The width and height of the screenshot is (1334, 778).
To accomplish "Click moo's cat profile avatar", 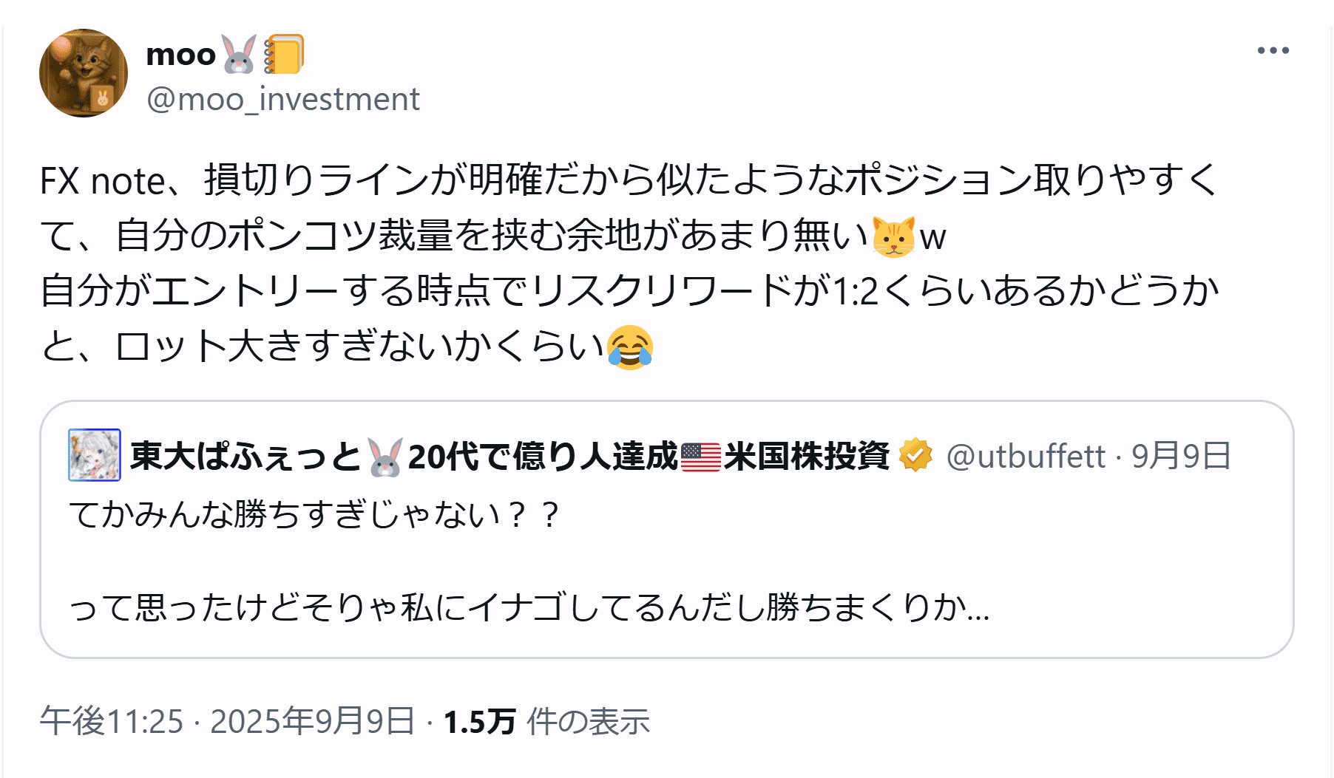I will pos(84,73).
